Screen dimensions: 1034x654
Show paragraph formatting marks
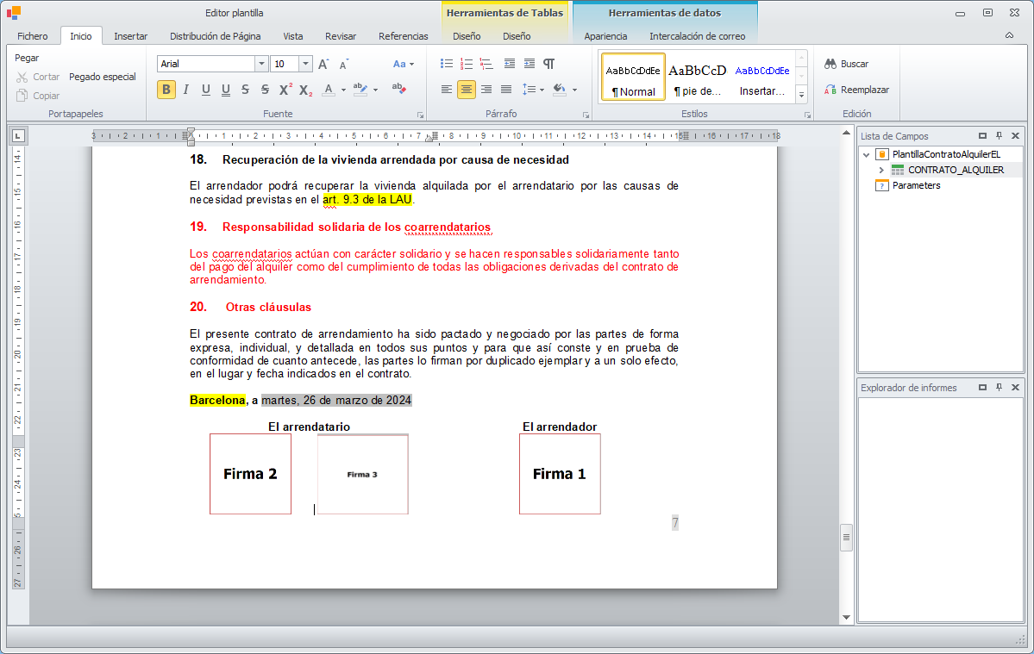coord(548,64)
